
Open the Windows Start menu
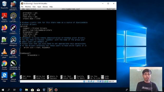pyautogui.click(x=3, y=90)
